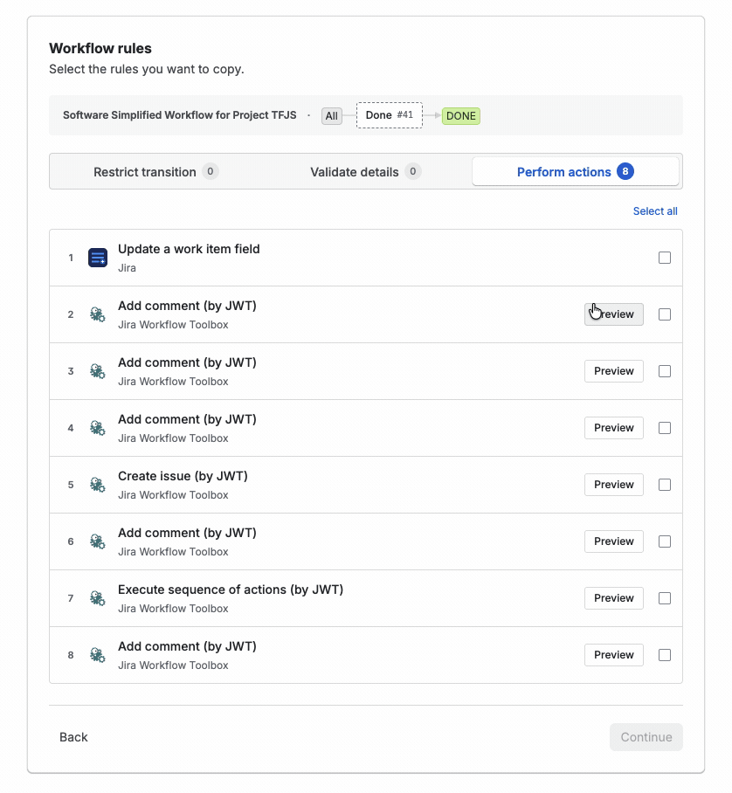Preview the Execute sequence of actions rule
This screenshot has height=793, width=732.
click(613, 598)
